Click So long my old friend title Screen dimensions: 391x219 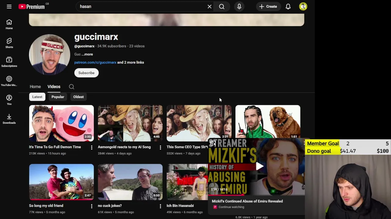(46, 206)
